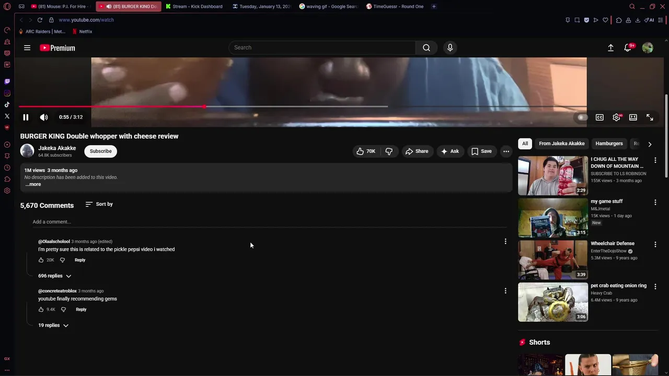Open the YouTube hamburger guide menu
This screenshot has width=669, height=376.
pyautogui.click(x=27, y=48)
